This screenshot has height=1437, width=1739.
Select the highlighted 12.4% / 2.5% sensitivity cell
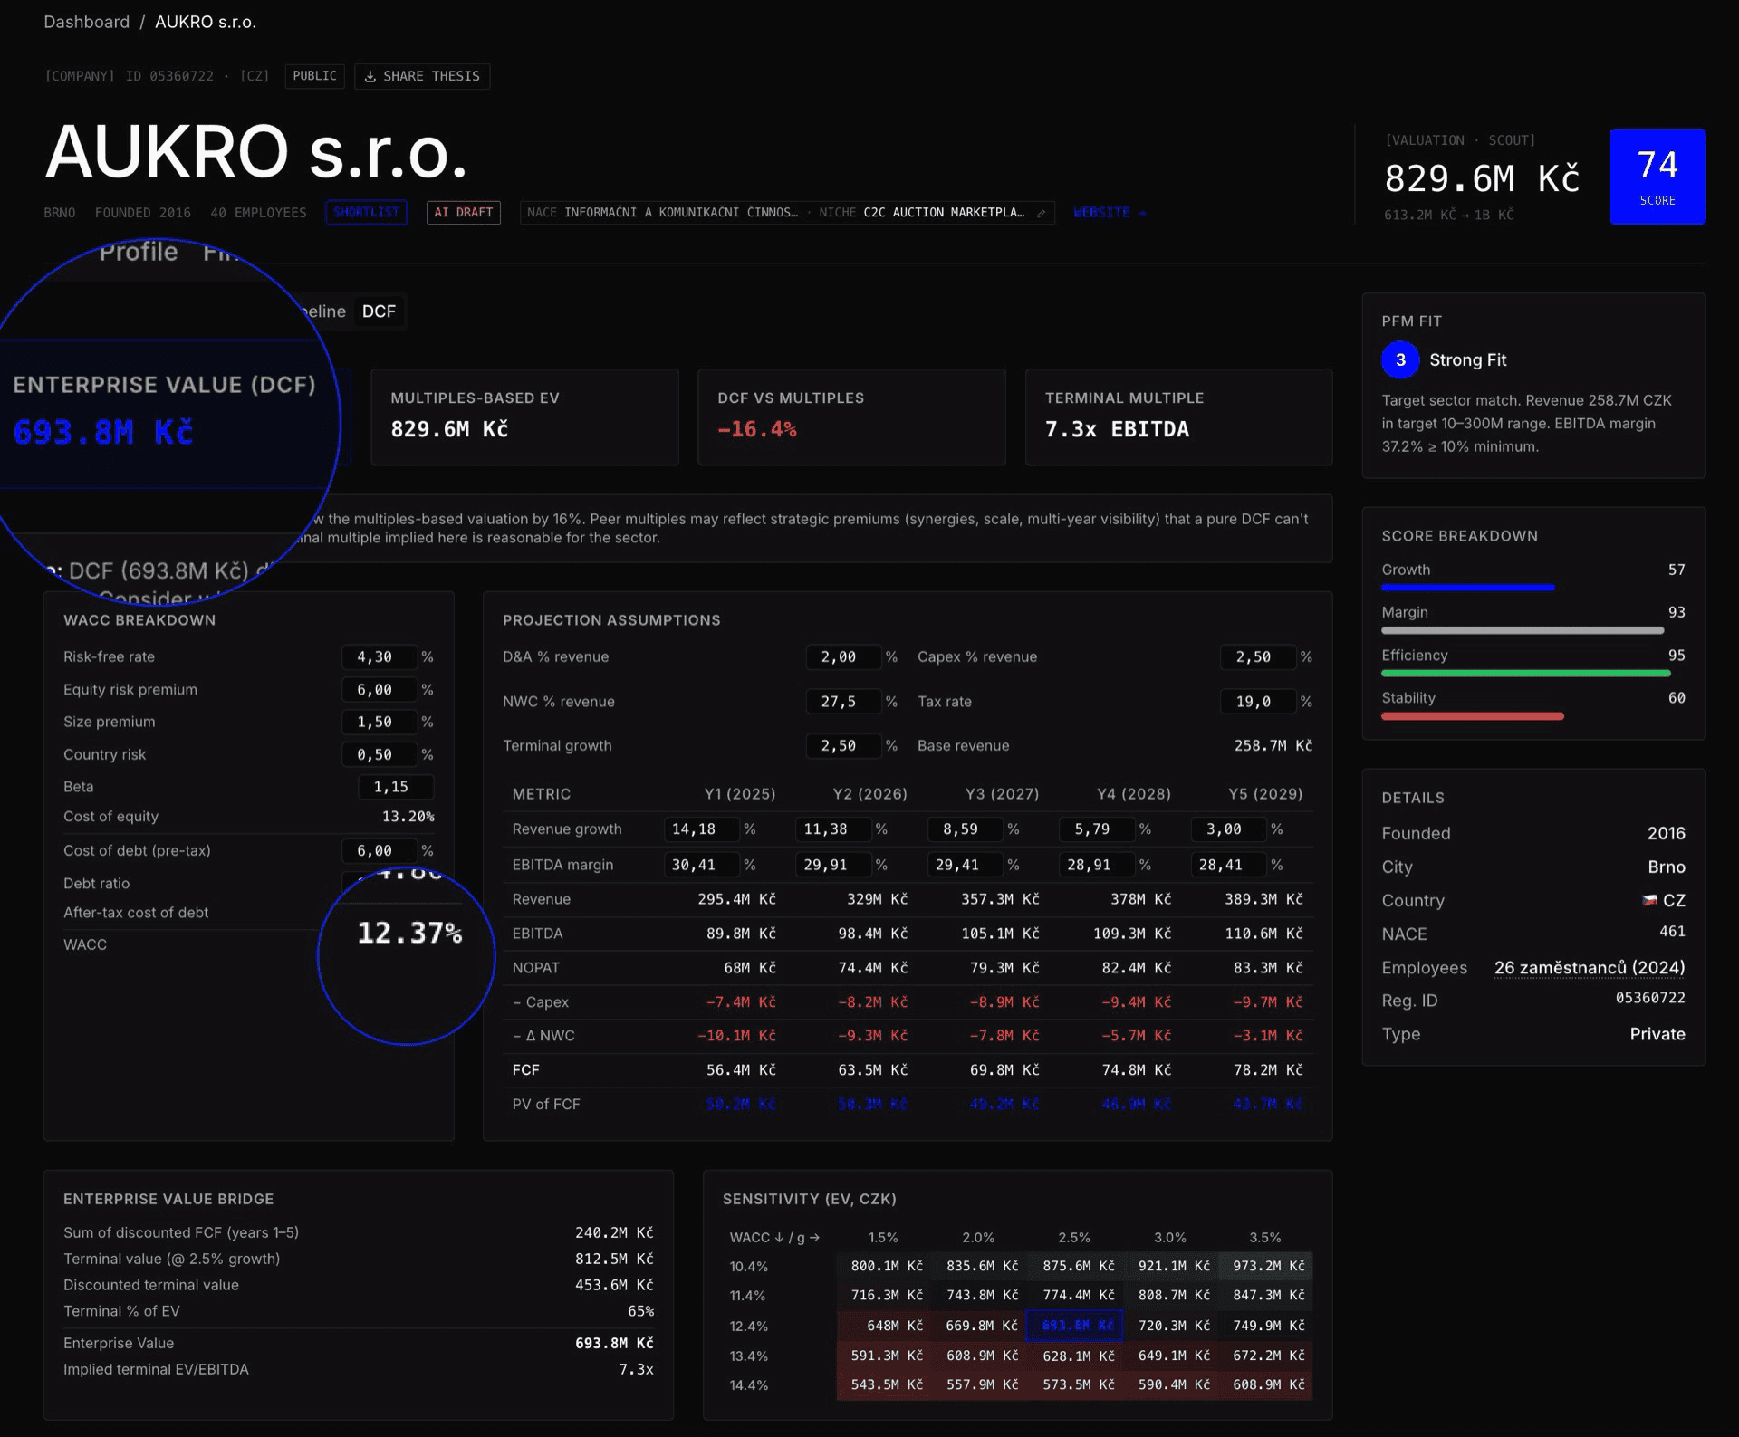[x=1074, y=1326]
